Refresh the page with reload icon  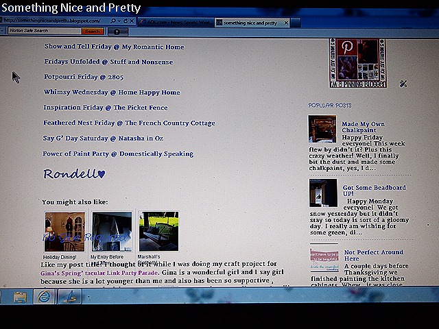(x=125, y=21)
